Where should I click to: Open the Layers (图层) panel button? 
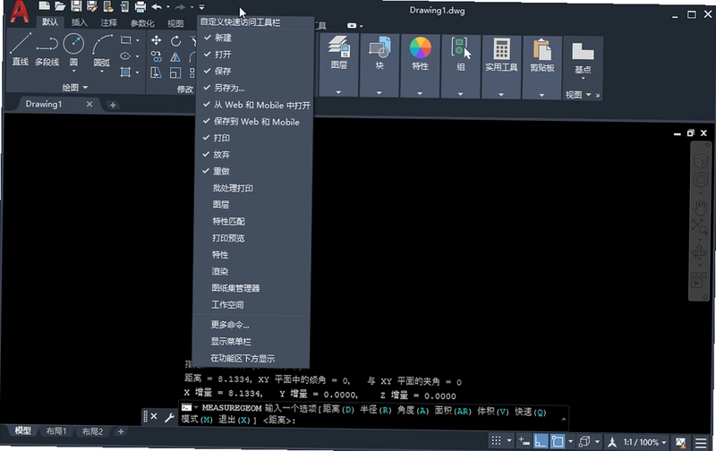339,53
